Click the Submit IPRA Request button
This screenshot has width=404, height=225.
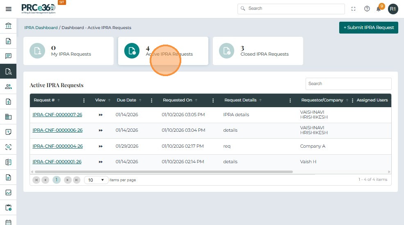[368, 27]
